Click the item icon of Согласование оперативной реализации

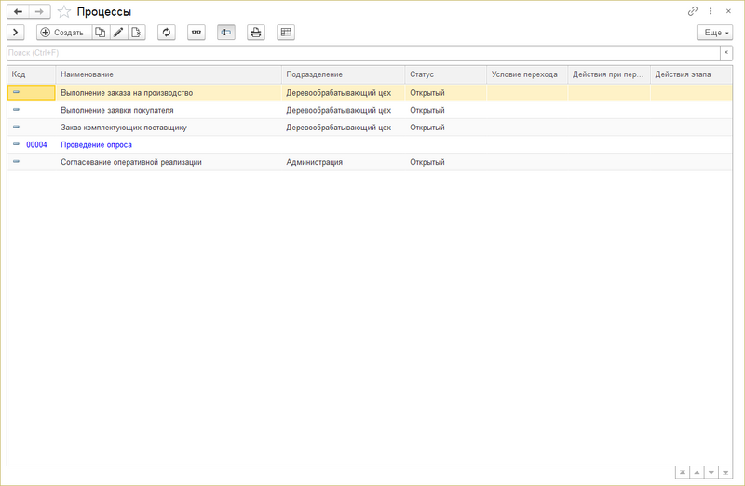pos(16,161)
